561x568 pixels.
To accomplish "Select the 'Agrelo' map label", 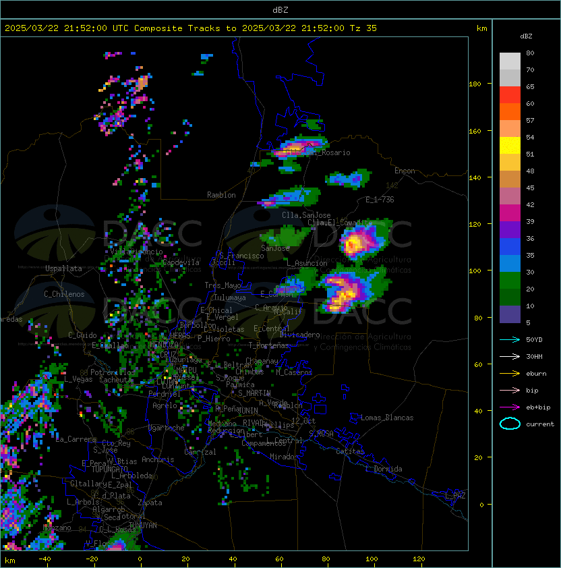I will click(165, 405).
